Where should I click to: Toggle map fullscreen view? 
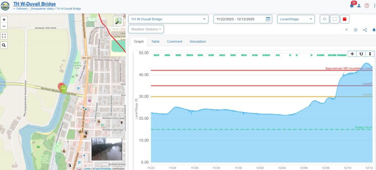tap(4, 36)
